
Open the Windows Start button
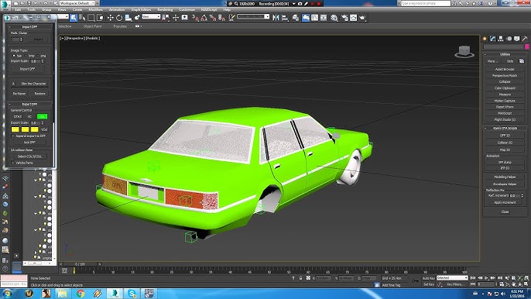pos(8,294)
